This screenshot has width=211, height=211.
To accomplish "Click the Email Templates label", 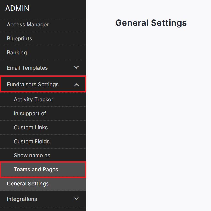I will [x=27, y=68].
